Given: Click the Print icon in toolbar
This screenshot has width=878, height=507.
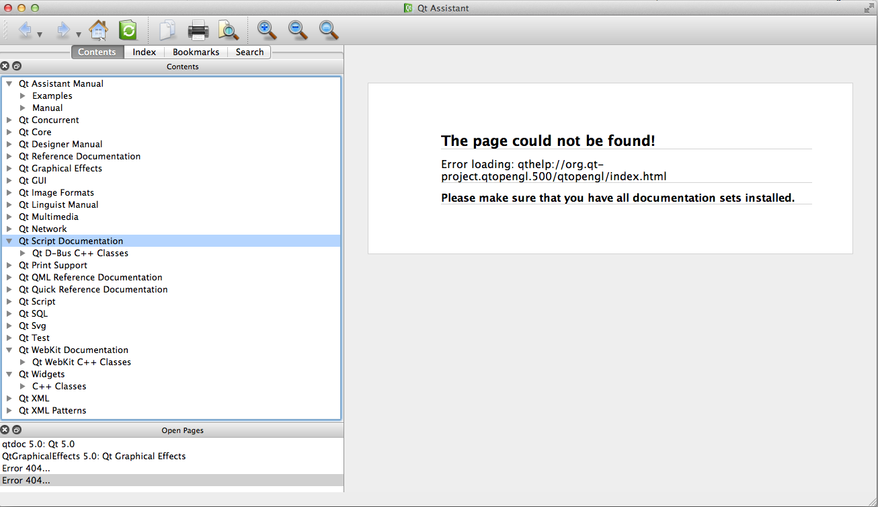Looking at the screenshot, I should (198, 30).
